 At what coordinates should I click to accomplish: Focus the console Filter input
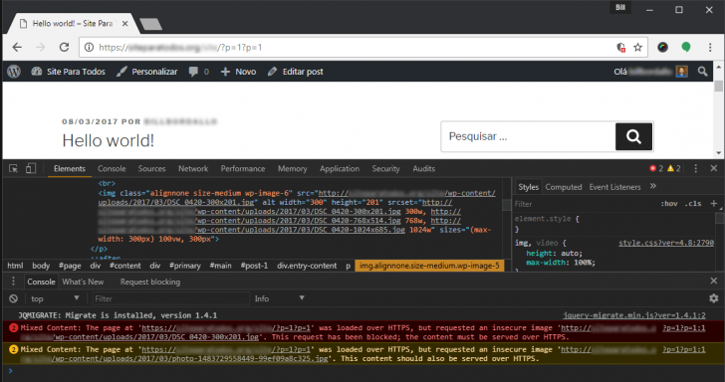[x=170, y=298]
